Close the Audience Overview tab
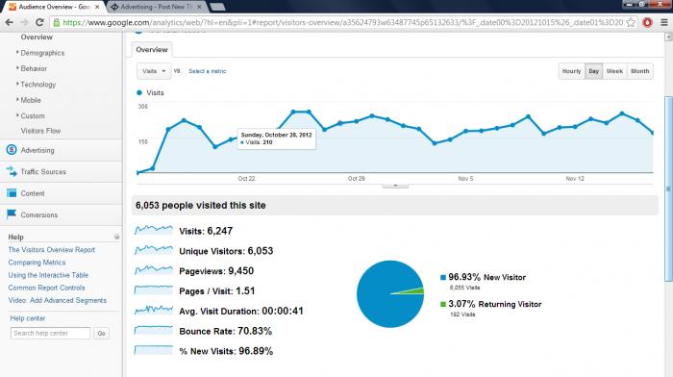673x377 pixels. coord(97,7)
